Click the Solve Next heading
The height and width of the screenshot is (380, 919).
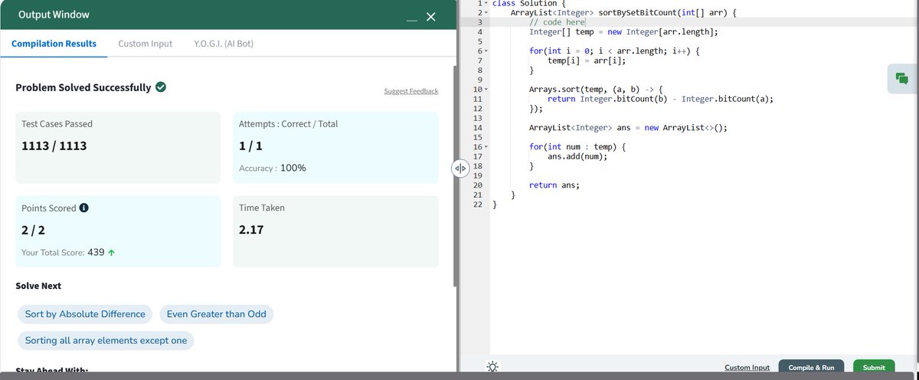click(x=38, y=286)
